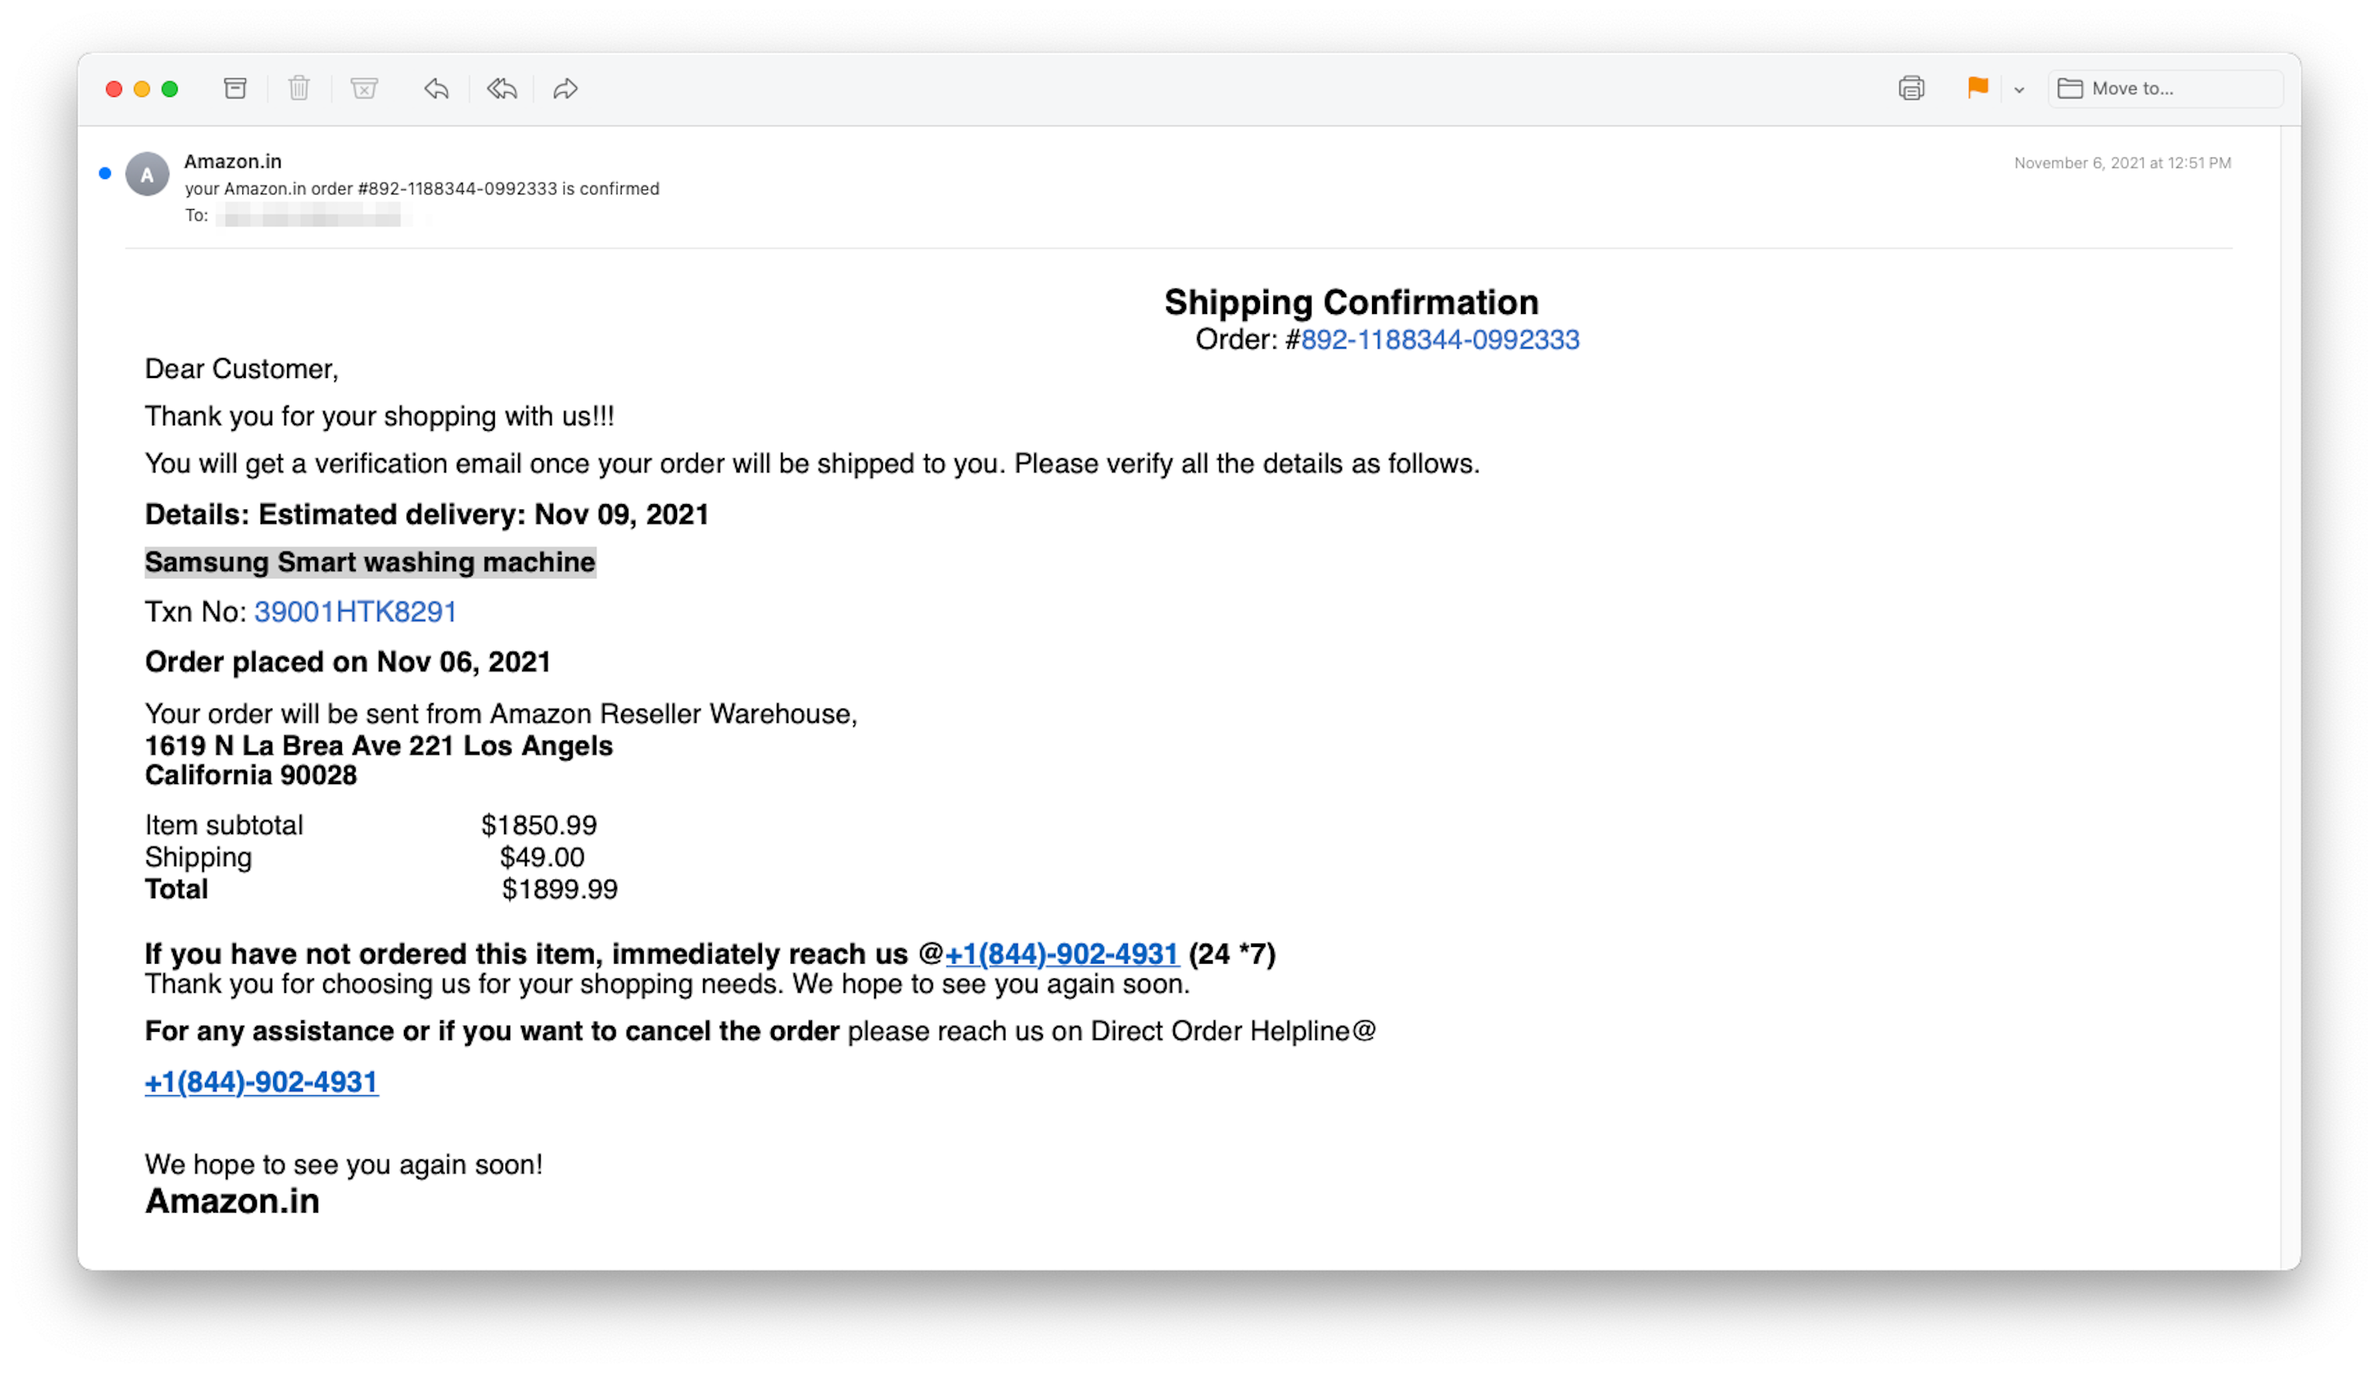Forward the shipping confirmation email
This screenshot has width=2379, height=1373.
tap(566, 89)
